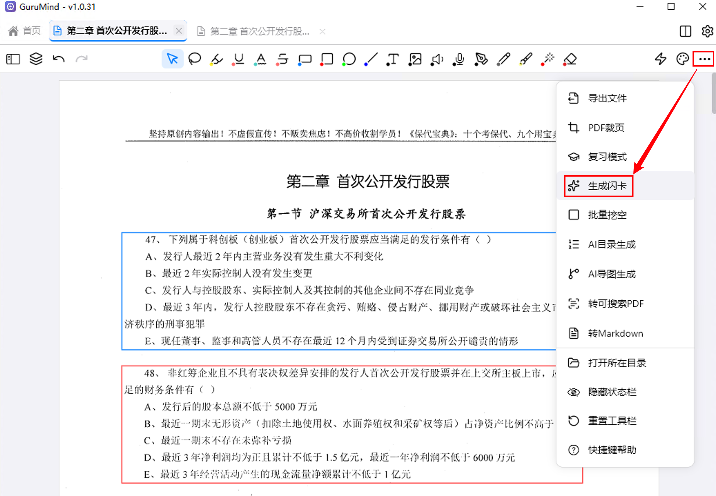Toggle split view layout icon

685,31
